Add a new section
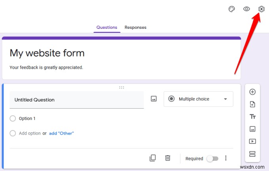Image resolution: width=269 pixels, height=171 pixels. (252, 153)
